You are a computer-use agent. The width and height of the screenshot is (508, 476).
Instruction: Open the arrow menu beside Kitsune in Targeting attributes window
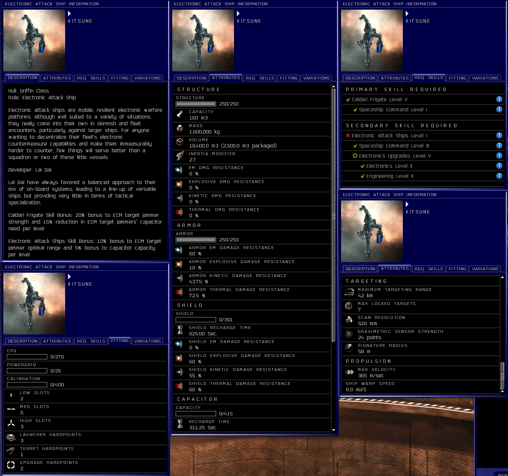point(407,204)
